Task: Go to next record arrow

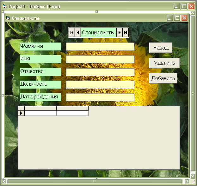Action: click(x=120, y=33)
